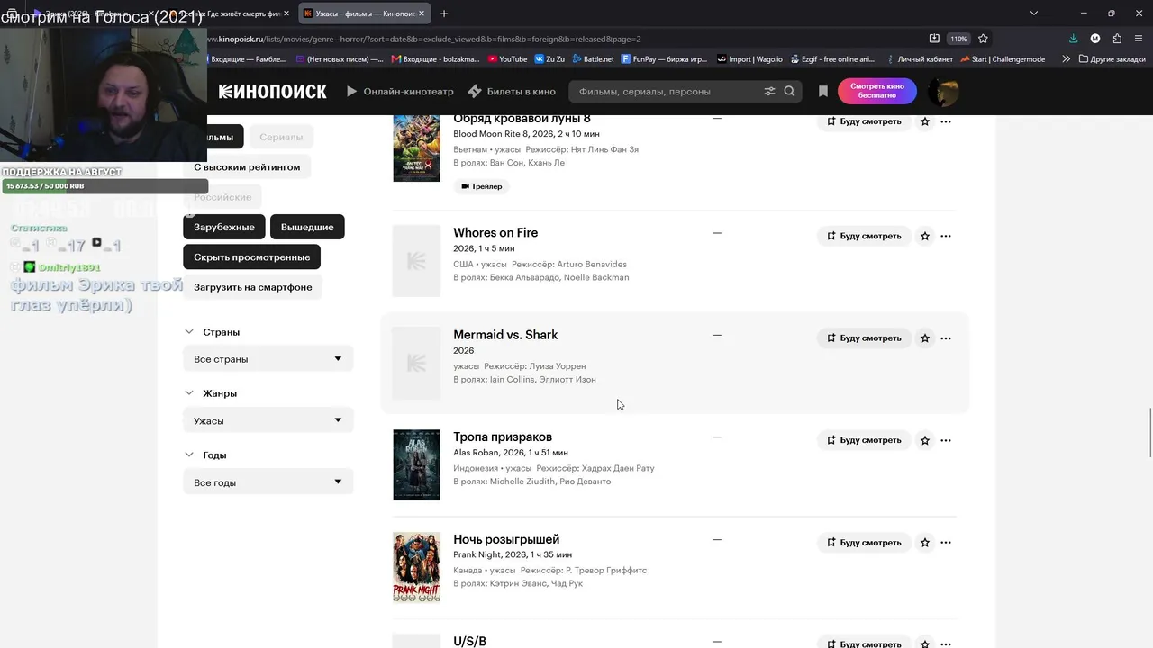The image size is (1153, 648).
Task: Open Онлайн-кинотеатр navigation item
Action: [x=400, y=91]
